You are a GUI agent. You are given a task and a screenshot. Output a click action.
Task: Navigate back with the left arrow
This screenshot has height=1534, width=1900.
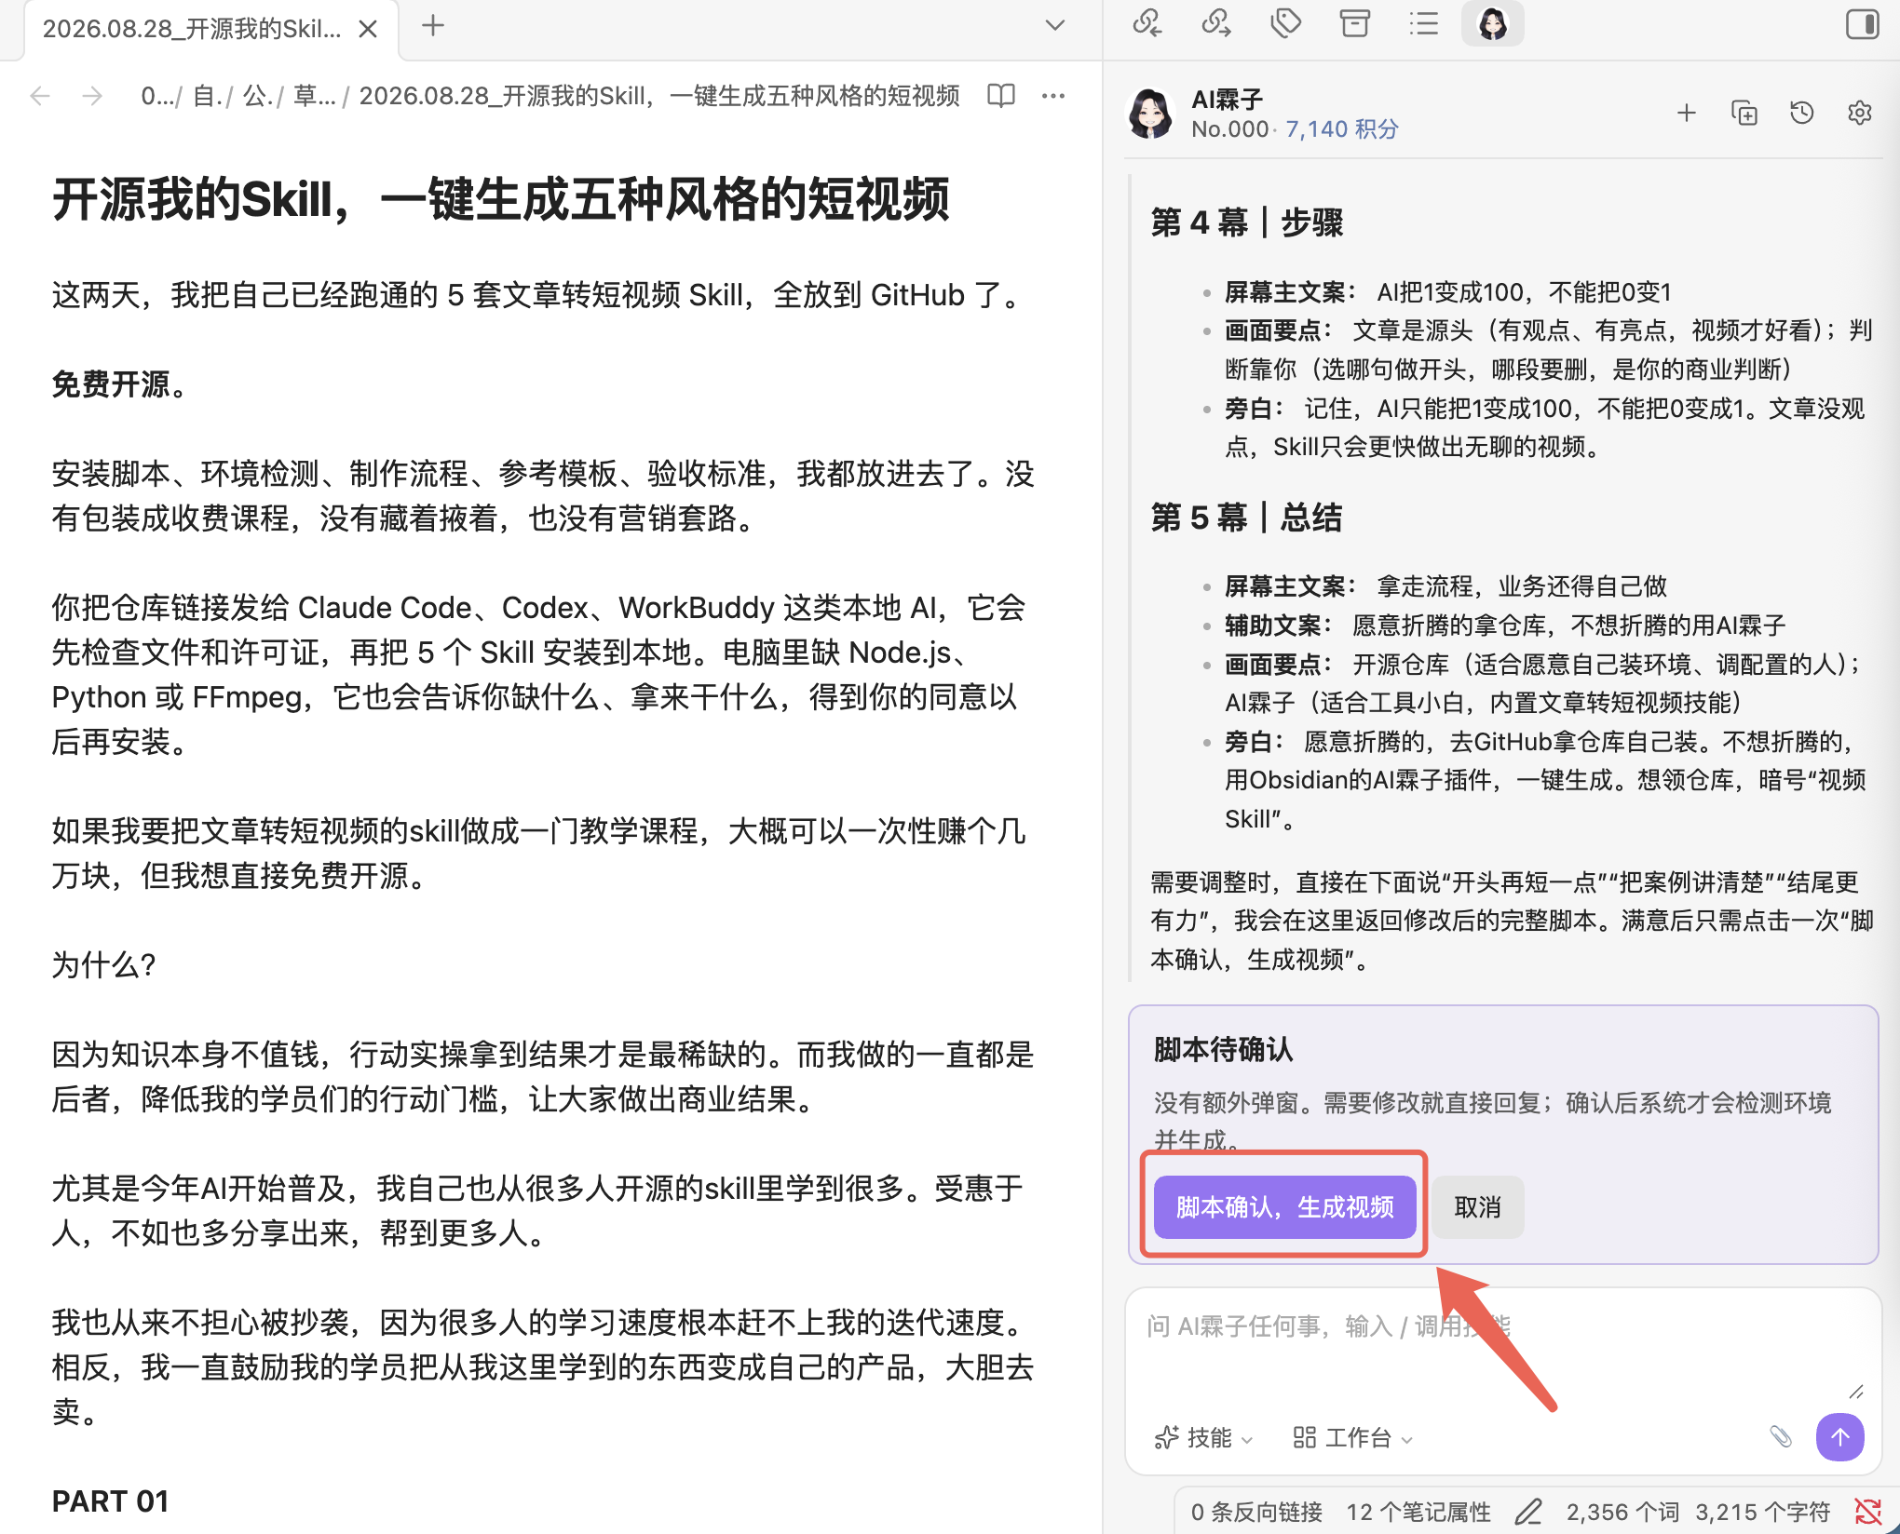40,96
